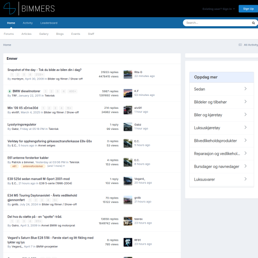
Task: Click the Bimmers logo icon
Action: click(9, 9)
